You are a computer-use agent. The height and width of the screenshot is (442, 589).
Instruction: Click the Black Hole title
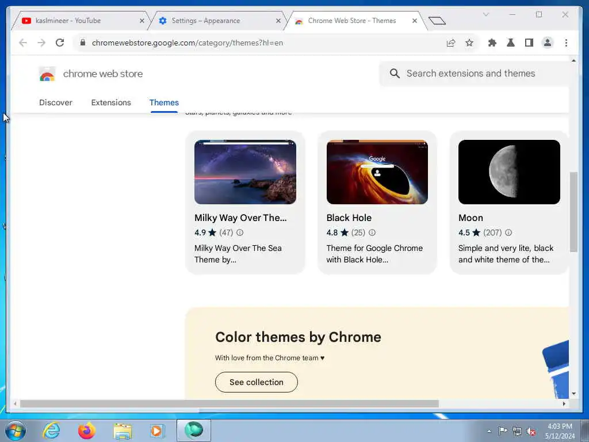click(349, 218)
